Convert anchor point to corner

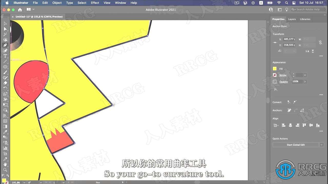(x=289, y=102)
